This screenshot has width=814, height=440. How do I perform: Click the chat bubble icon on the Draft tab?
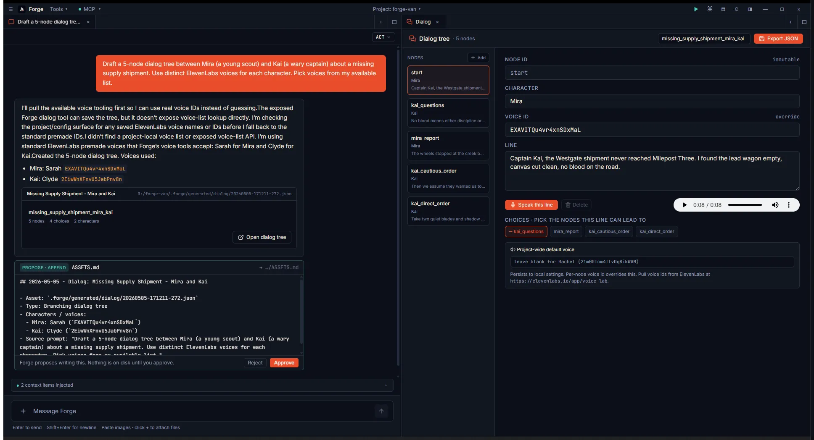[x=11, y=22]
